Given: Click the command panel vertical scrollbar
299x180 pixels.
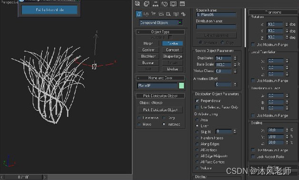Looking at the screenshot, I should 245,28.
